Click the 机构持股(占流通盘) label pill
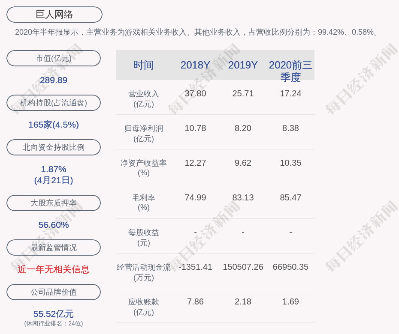The width and height of the screenshot is (399, 334). pyautogui.click(x=54, y=103)
